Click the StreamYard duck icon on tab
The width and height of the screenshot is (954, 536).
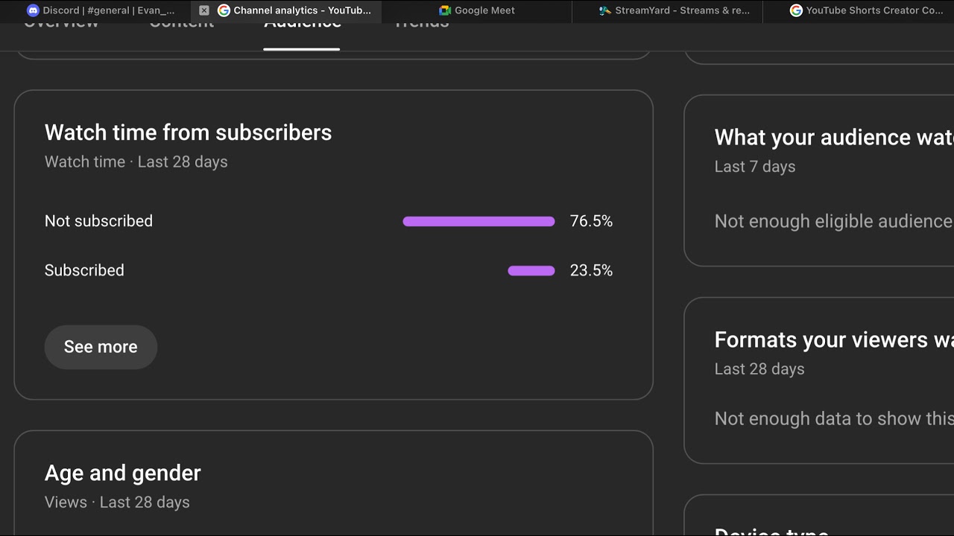[x=605, y=10]
